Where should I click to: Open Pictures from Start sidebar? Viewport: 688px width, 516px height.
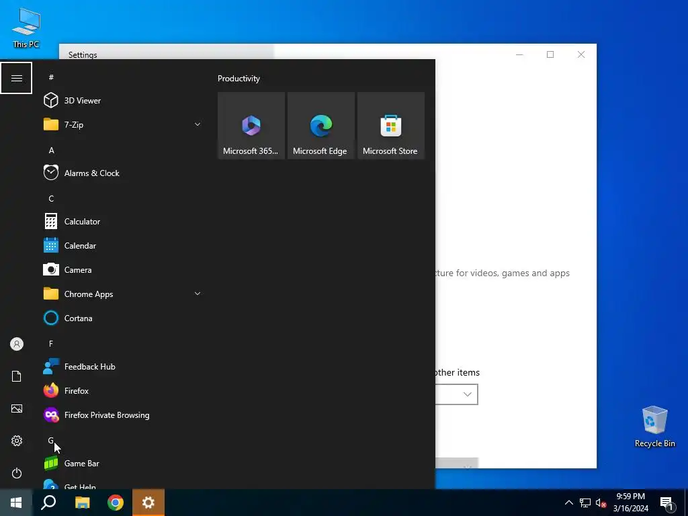pos(17,408)
